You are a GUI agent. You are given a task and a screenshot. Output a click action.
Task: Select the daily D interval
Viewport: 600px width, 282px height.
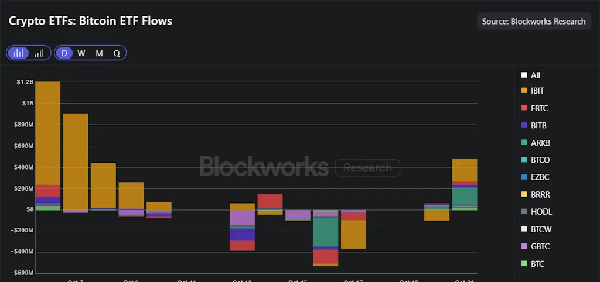(x=64, y=53)
